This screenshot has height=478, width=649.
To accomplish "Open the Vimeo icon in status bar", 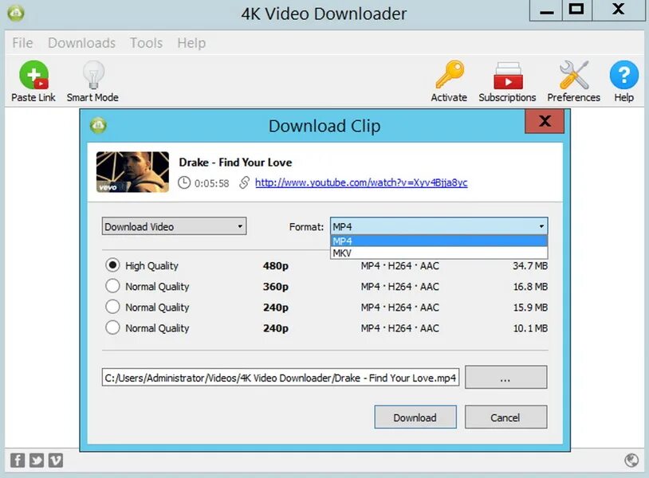I will [56, 460].
